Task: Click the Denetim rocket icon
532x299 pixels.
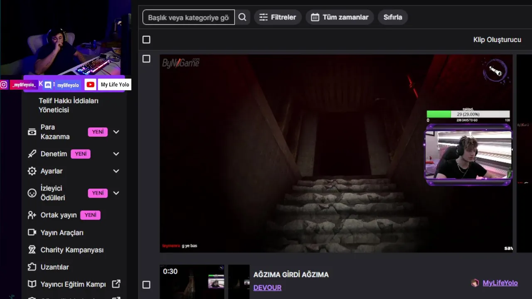Action: pos(32,154)
